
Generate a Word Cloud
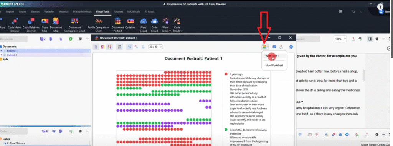144,24
